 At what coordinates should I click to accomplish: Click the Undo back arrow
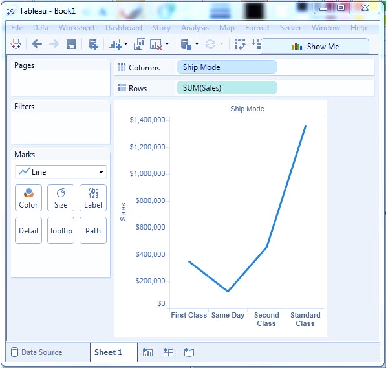point(37,44)
